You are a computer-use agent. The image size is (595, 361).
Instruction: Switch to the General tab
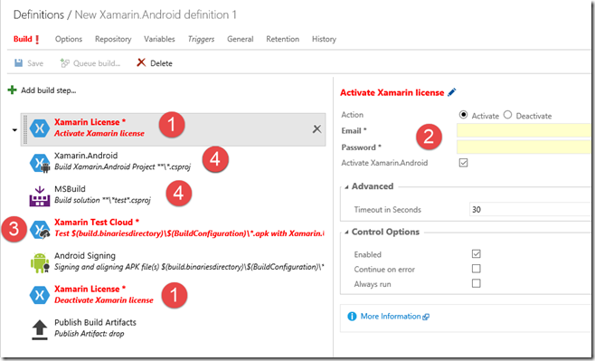tap(241, 39)
